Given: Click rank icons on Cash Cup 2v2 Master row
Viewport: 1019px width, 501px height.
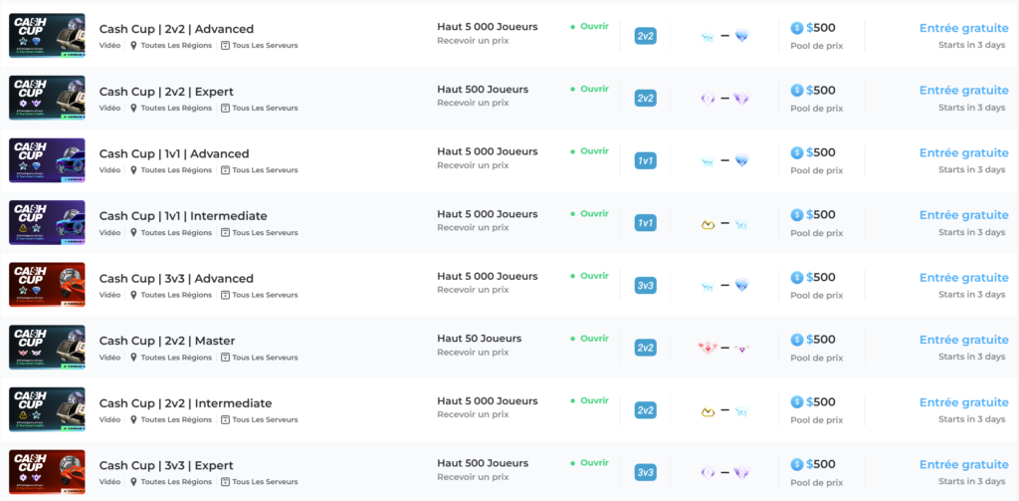Looking at the screenshot, I should coord(723,348).
